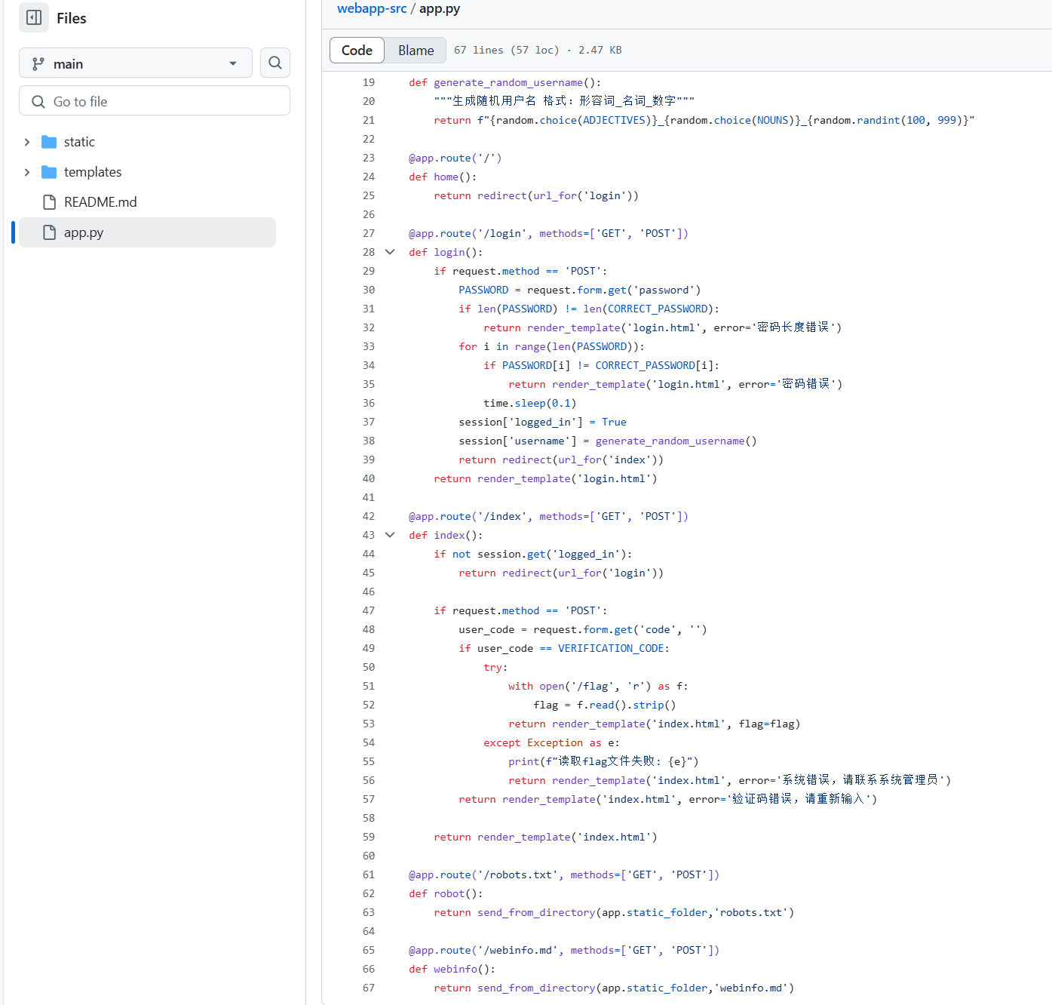Screen dimensions: 1052x1005
Task: Click the 'def generate_random_username():' code line
Action: pyautogui.click(x=505, y=82)
